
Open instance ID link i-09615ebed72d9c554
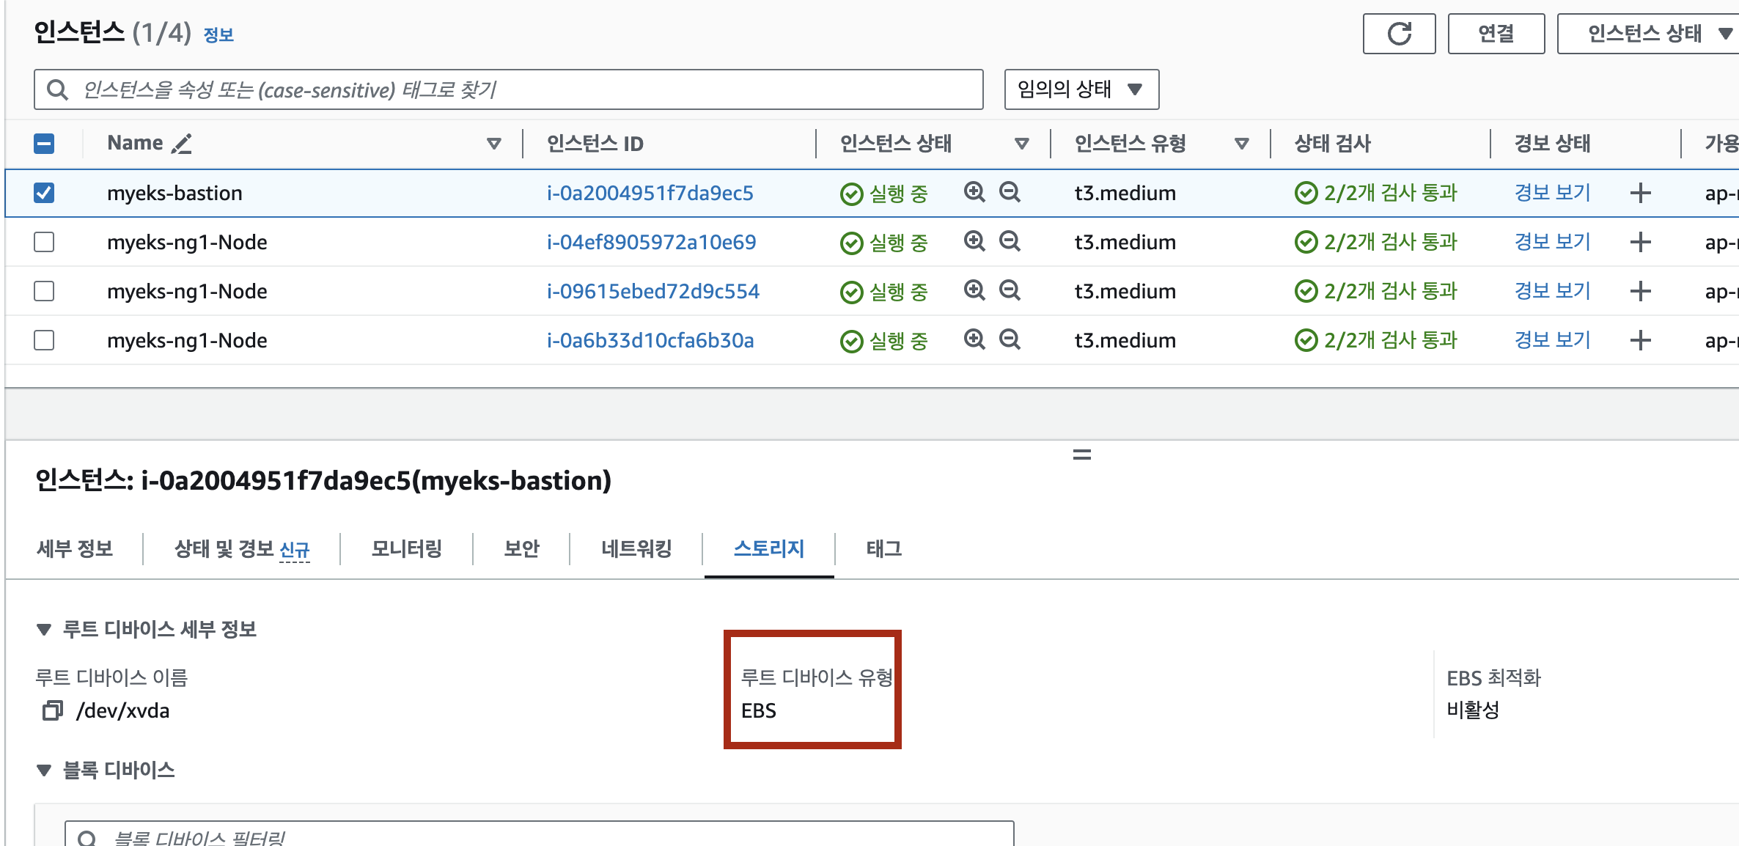pyautogui.click(x=652, y=291)
